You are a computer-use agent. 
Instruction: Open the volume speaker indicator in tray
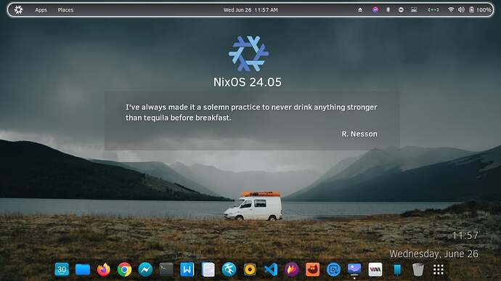[461, 10]
